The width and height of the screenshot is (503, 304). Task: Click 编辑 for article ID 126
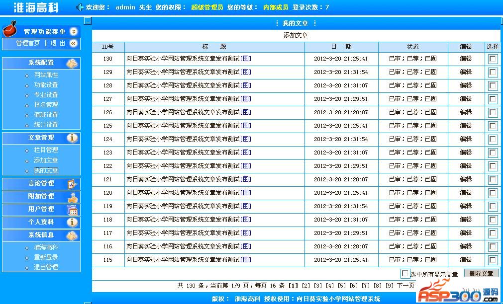(466, 112)
